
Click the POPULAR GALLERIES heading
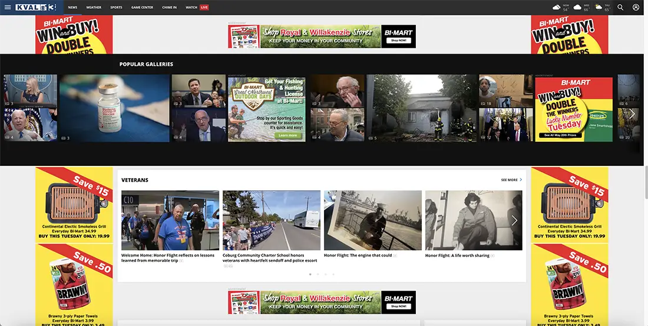tap(146, 64)
